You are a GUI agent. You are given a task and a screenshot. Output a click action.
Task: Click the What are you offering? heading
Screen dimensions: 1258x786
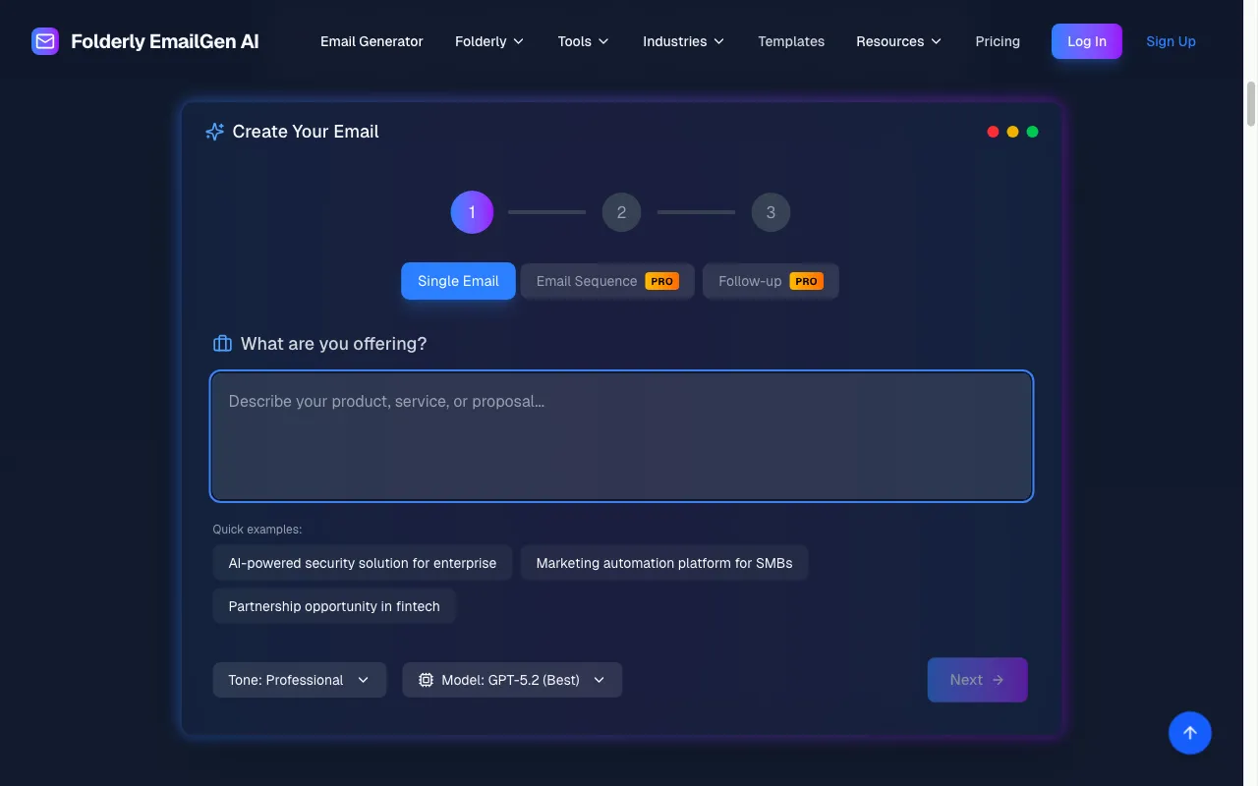(x=334, y=344)
